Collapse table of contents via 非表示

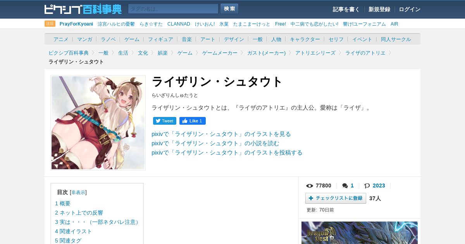78,192
